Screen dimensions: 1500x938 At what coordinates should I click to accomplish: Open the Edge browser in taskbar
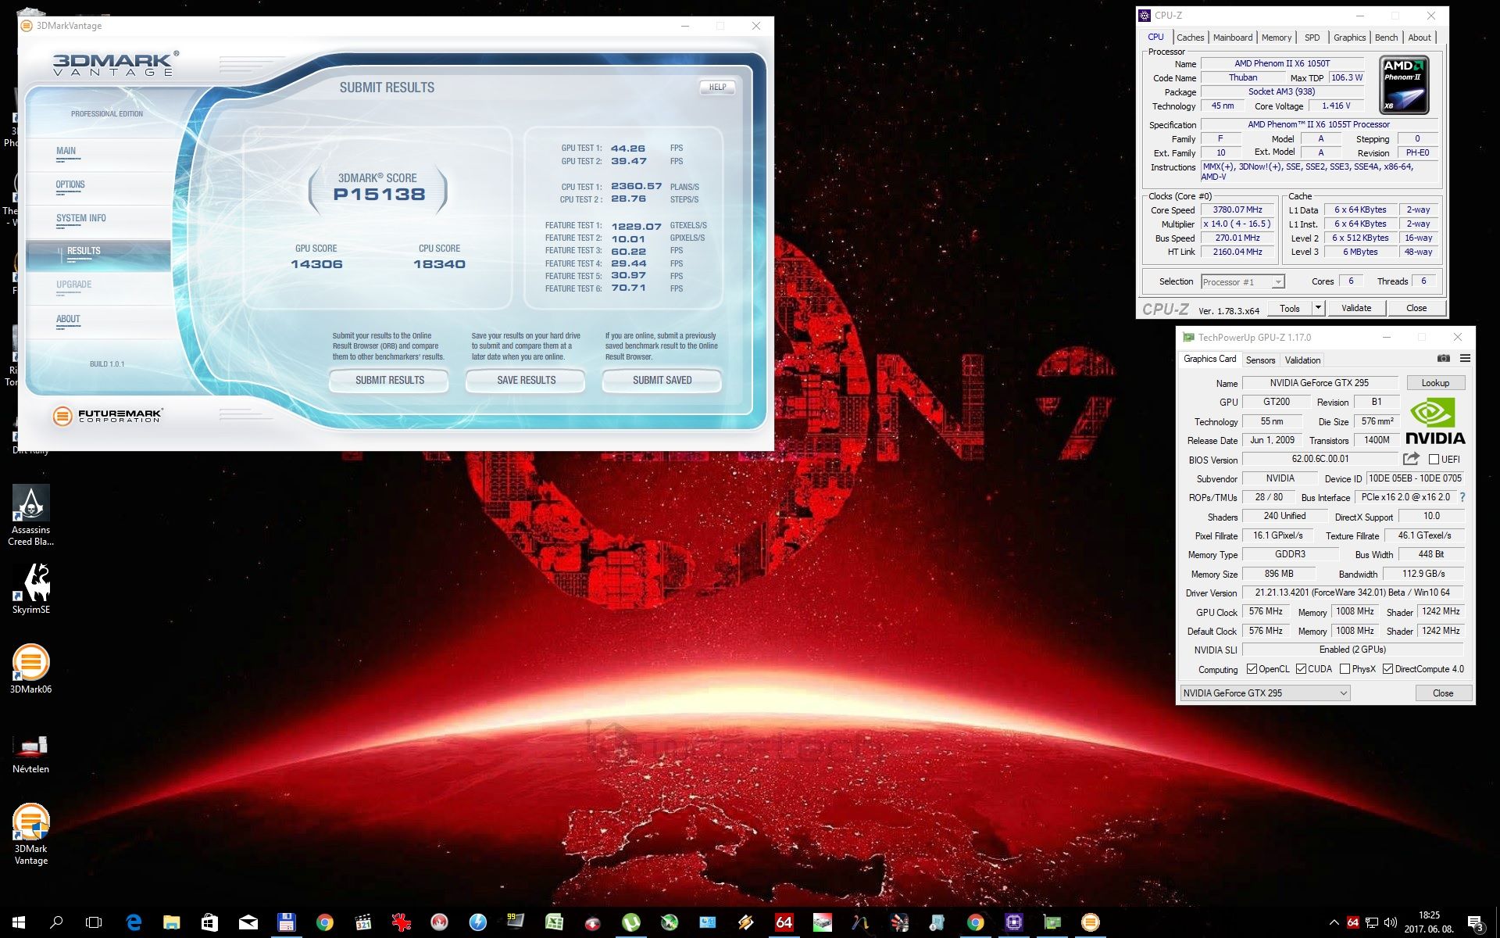click(134, 922)
